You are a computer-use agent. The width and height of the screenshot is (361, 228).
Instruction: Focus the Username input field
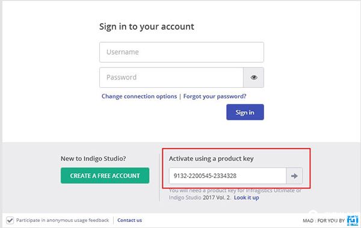click(x=182, y=52)
